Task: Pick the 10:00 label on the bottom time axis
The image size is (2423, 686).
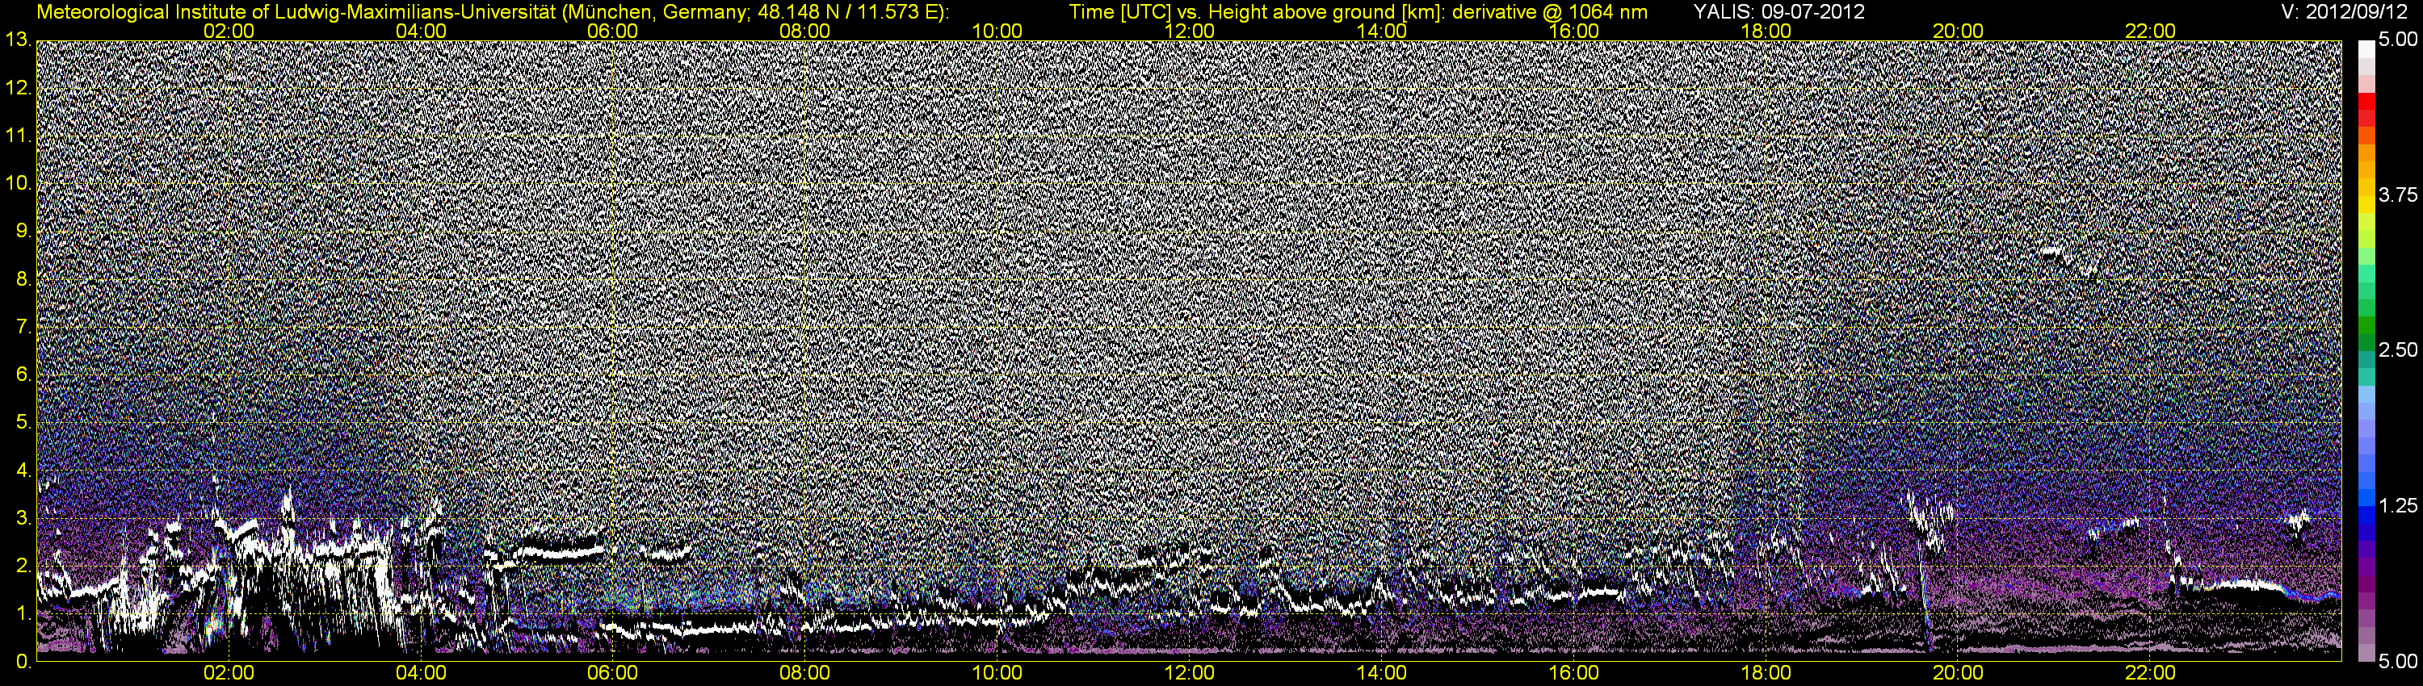Action: (997, 673)
